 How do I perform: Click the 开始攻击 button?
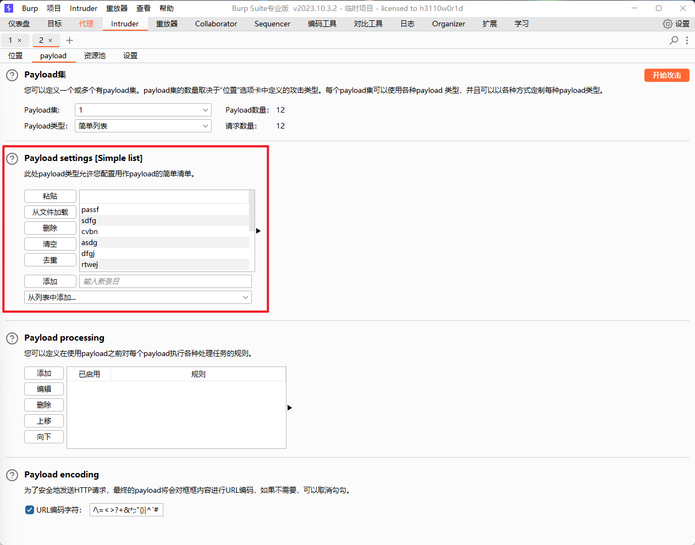point(667,75)
